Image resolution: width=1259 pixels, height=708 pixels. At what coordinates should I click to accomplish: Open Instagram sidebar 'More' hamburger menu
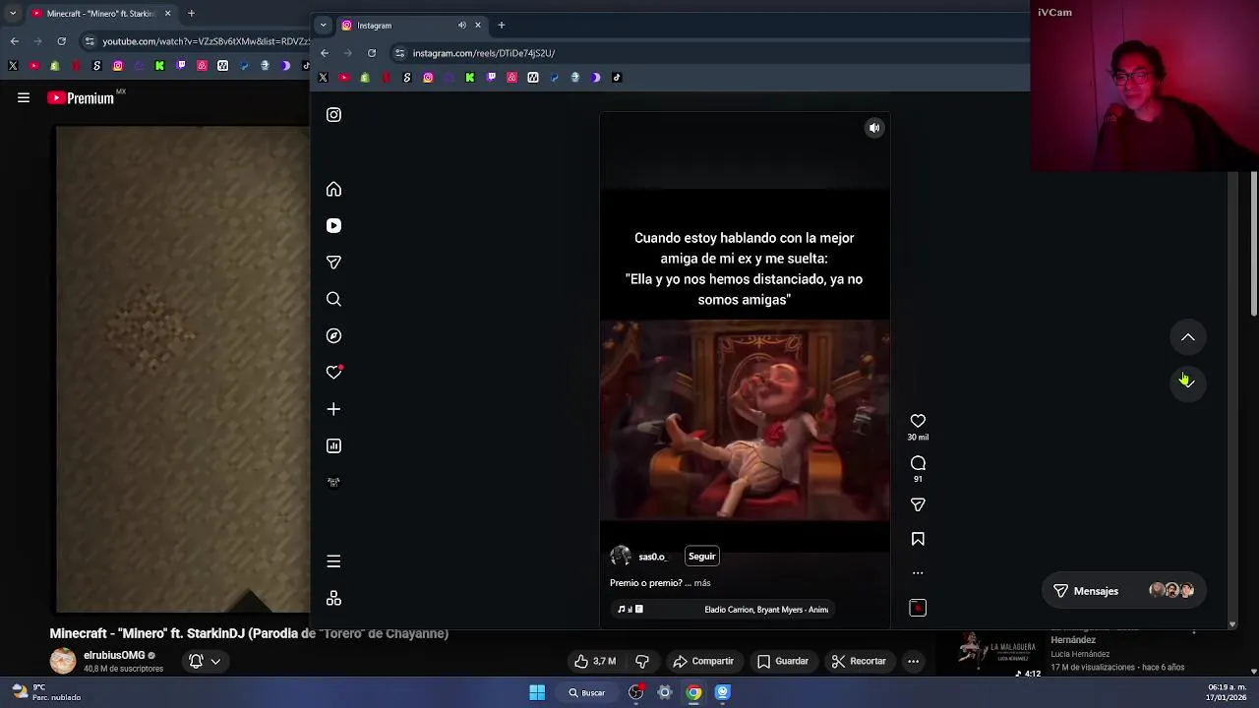coord(333,561)
